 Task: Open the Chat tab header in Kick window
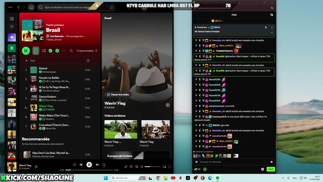234,15
